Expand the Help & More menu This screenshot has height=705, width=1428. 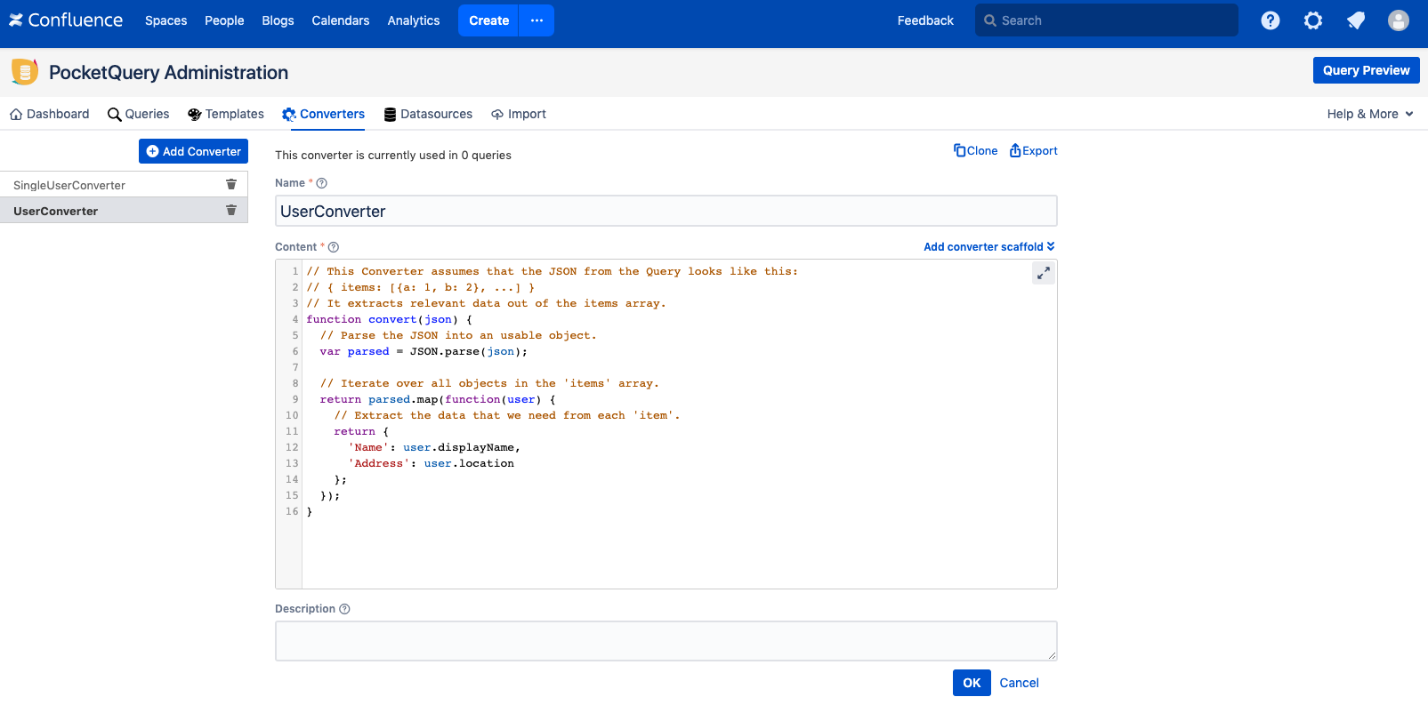coord(1369,114)
